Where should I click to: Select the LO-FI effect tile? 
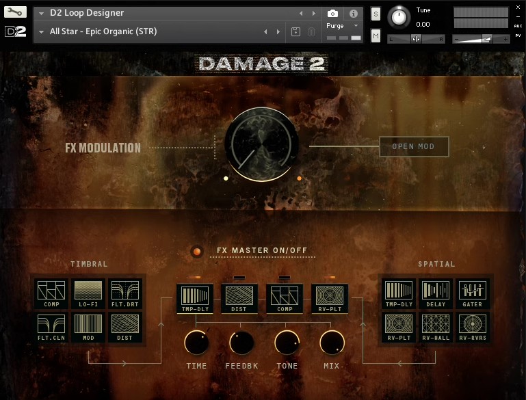pyautogui.click(x=88, y=294)
